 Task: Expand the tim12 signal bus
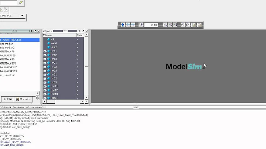tap(45, 90)
